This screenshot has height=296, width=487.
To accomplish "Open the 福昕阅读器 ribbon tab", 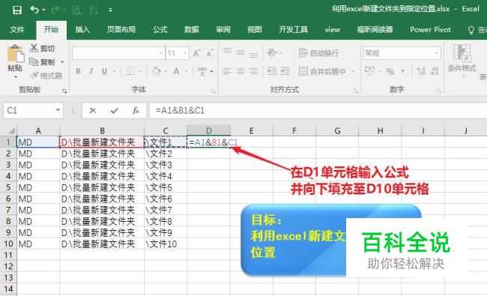I will [x=375, y=30].
